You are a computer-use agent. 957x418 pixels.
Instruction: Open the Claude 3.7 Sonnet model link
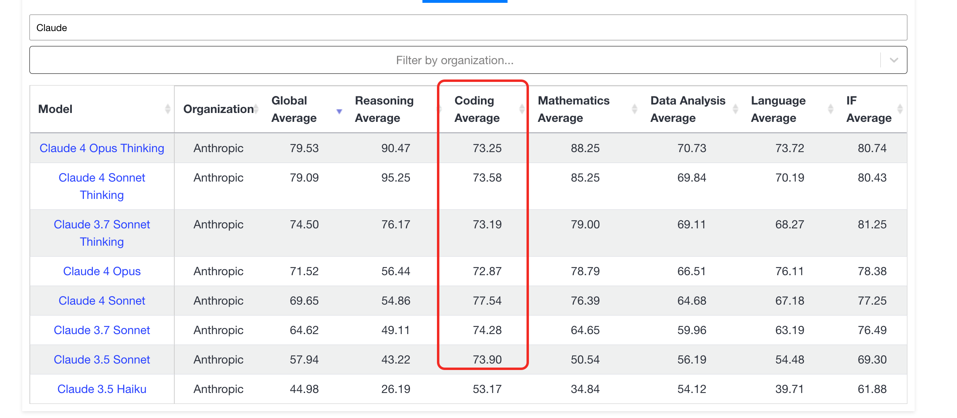(102, 330)
